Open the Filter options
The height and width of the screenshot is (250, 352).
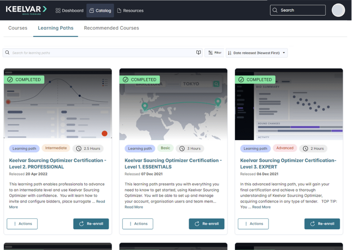(x=214, y=53)
